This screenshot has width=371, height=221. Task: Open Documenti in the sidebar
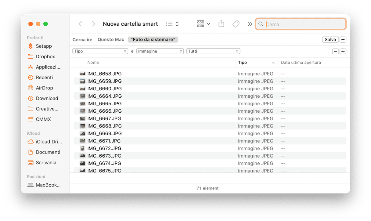coord(48,152)
